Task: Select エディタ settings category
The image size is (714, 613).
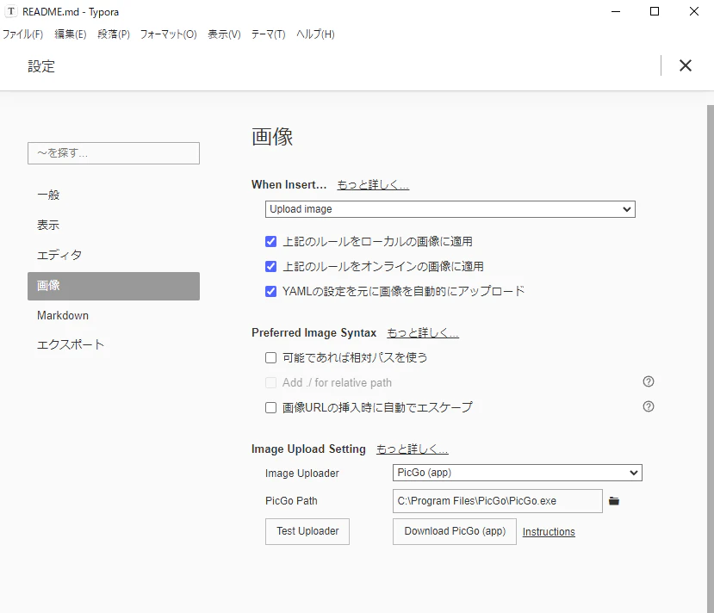Action: pyautogui.click(x=114, y=255)
